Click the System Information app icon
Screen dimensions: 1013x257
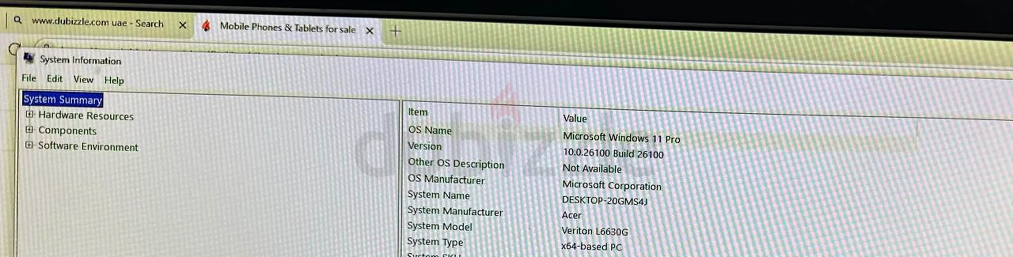tap(28, 58)
